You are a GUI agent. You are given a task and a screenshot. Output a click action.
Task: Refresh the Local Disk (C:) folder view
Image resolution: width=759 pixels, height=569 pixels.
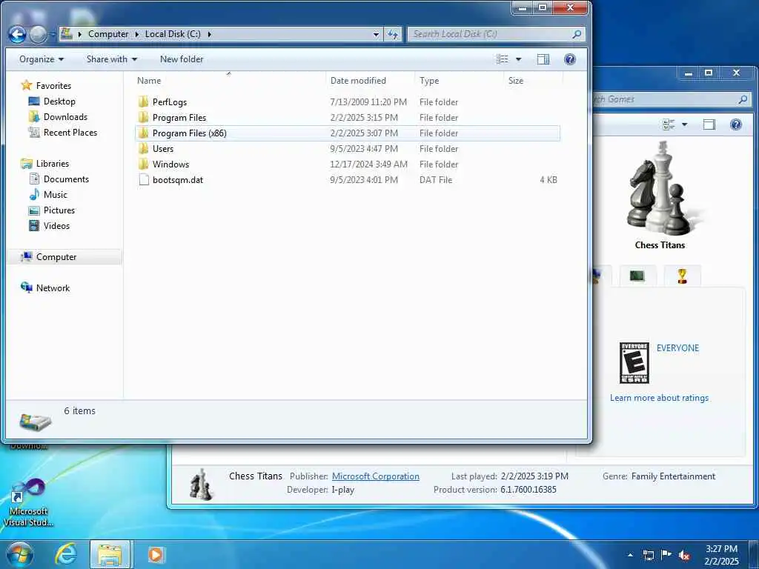click(x=393, y=34)
